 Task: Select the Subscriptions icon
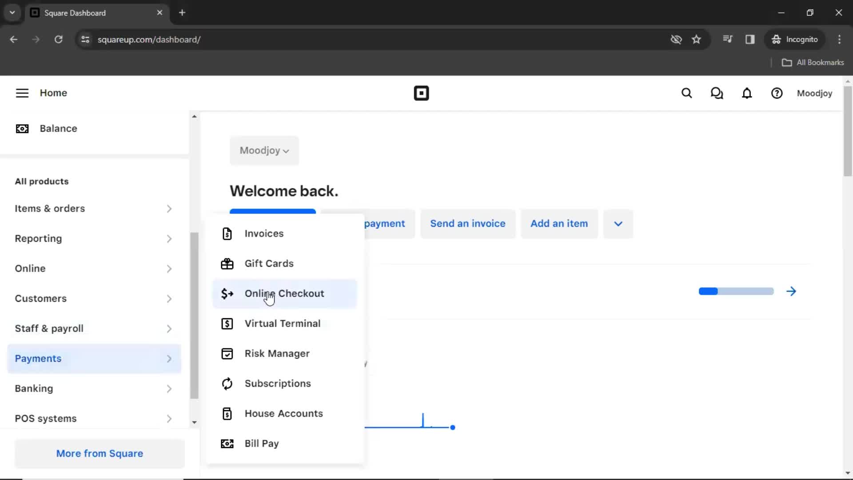point(227,383)
